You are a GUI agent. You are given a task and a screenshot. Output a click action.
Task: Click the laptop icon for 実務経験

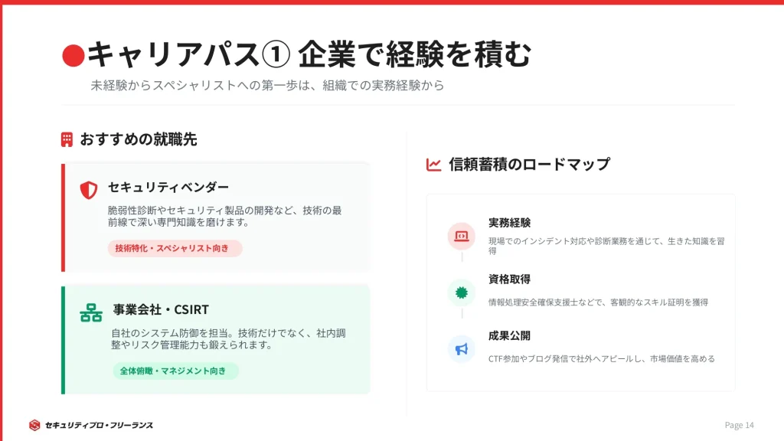tap(462, 236)
